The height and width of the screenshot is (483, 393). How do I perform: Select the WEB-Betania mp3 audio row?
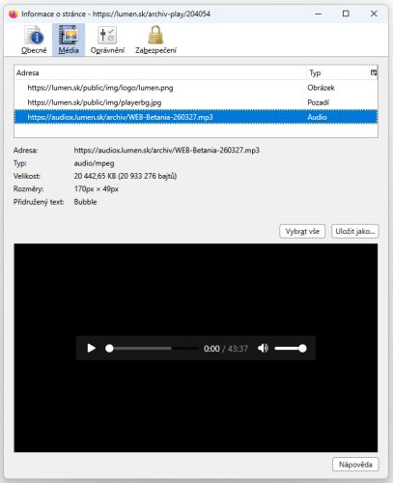pos(196,117)
